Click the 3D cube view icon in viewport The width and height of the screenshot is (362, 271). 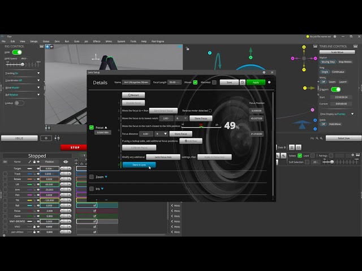pyautogui.click(x=48, y=46)
